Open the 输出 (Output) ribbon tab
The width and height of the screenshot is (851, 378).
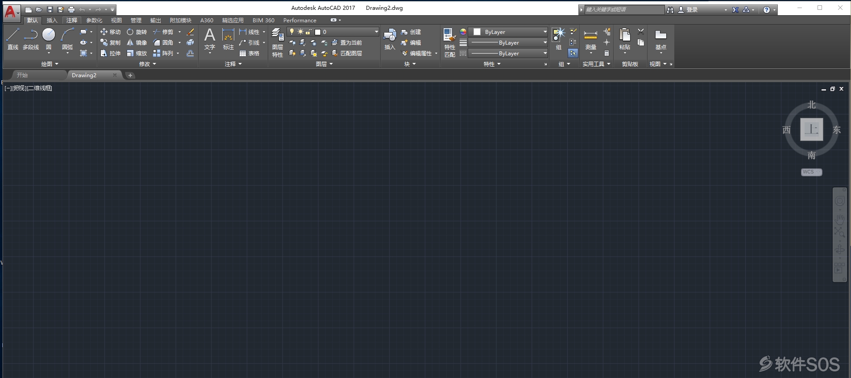tap(156, 20)
